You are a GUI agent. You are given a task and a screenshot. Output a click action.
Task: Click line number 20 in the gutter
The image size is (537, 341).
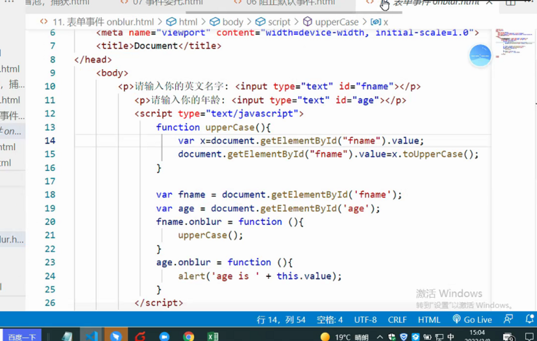pyautogui.click(x=50, y=222)
